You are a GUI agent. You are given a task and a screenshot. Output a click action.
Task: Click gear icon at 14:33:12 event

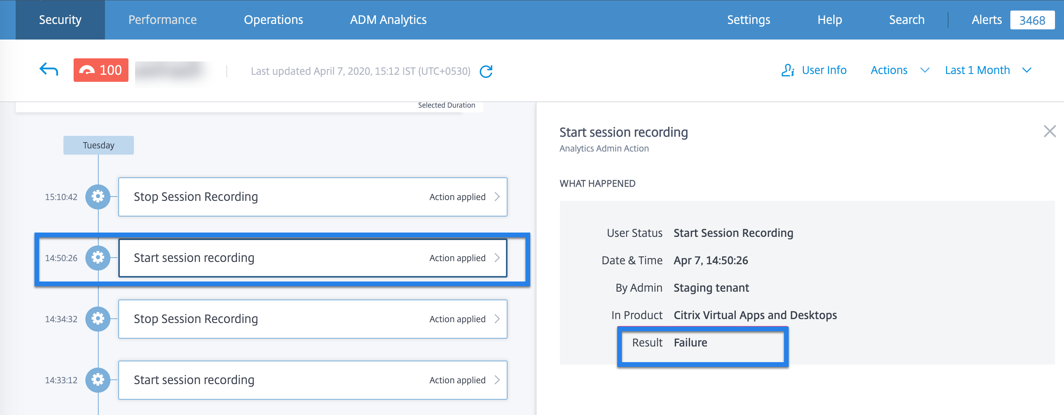pyautogui.click(x=98, y=380)
